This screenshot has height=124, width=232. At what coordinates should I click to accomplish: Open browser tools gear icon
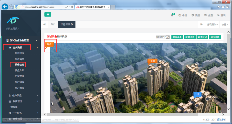point(227,7)
